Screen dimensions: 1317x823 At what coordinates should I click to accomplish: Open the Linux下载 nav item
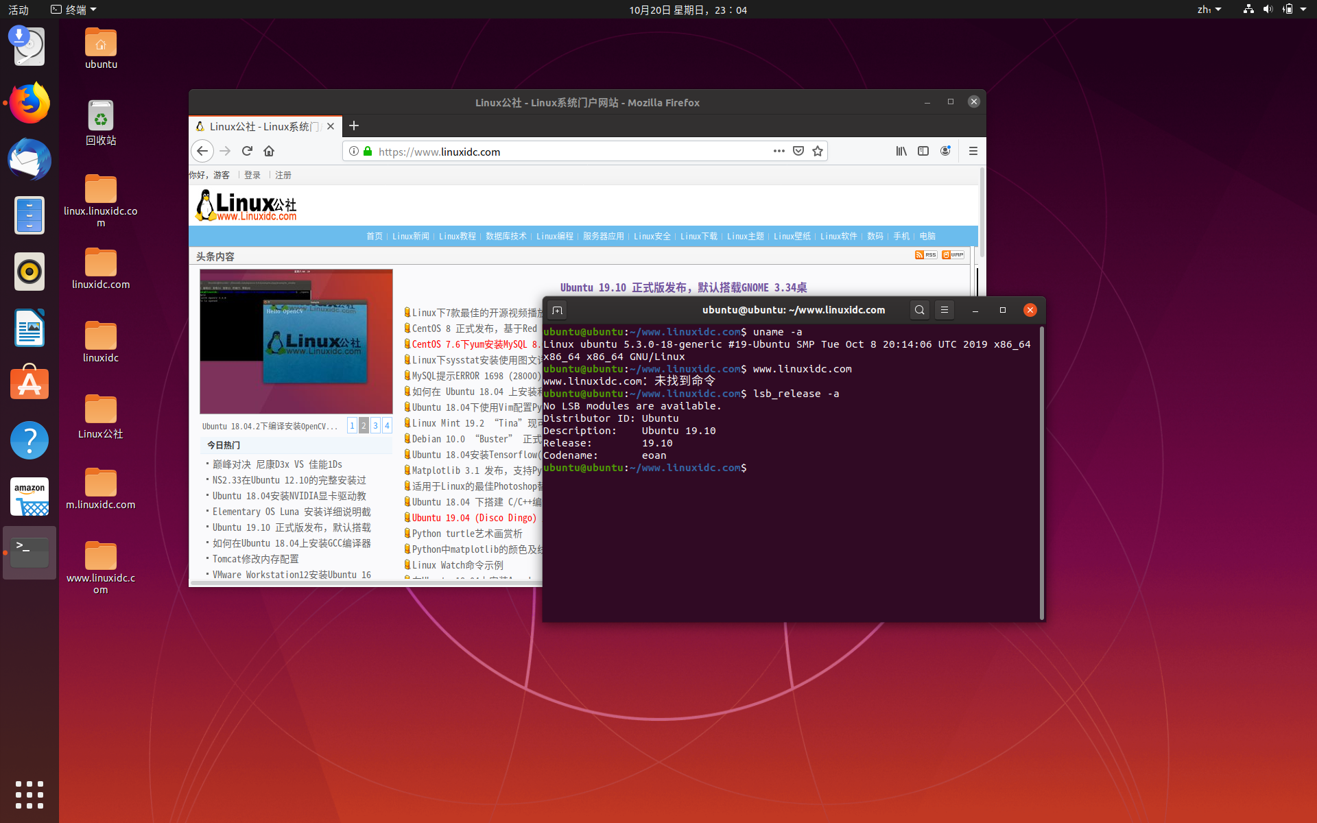[699, 236]
